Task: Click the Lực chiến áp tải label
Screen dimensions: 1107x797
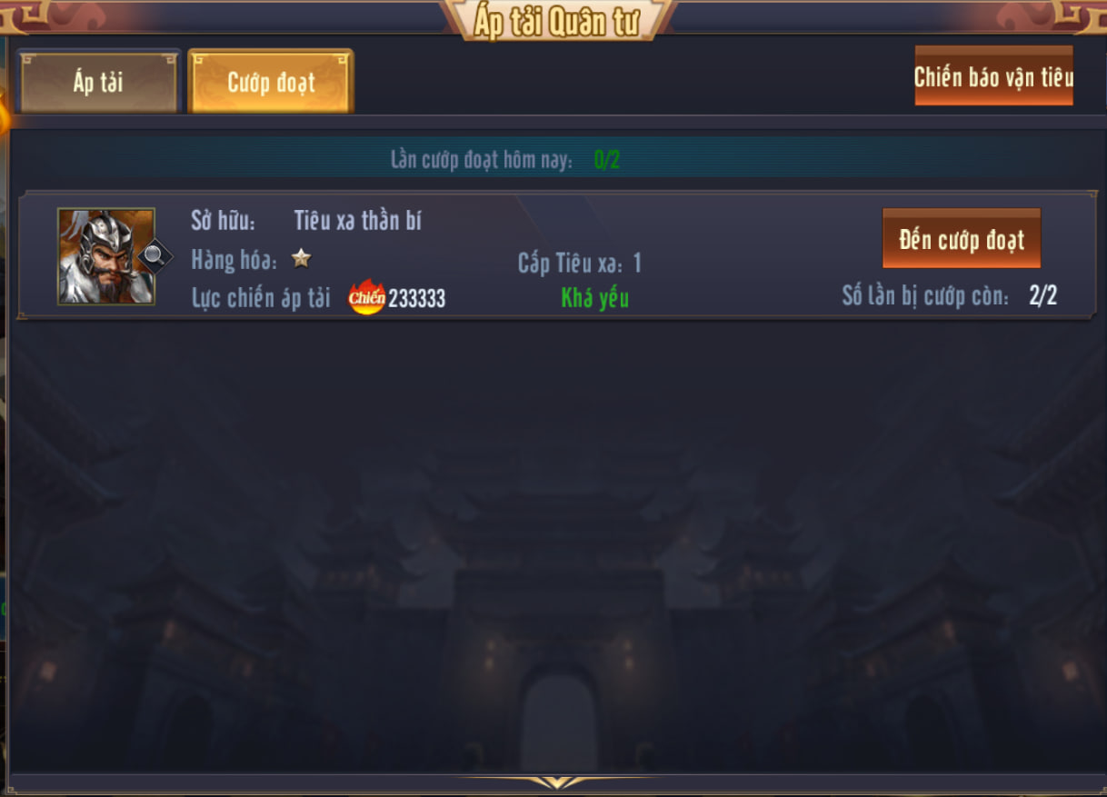Action: (261, 298)
